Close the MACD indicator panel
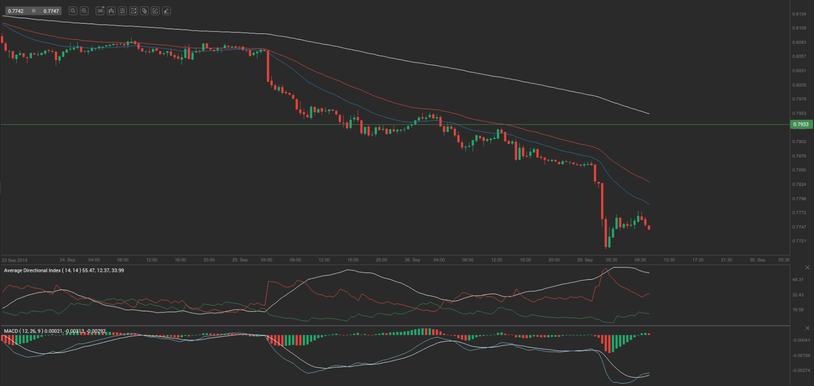This screenshot has height=386, width=814. point(807,328)
